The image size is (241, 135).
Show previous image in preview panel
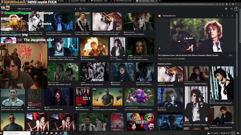pos(217,16)
